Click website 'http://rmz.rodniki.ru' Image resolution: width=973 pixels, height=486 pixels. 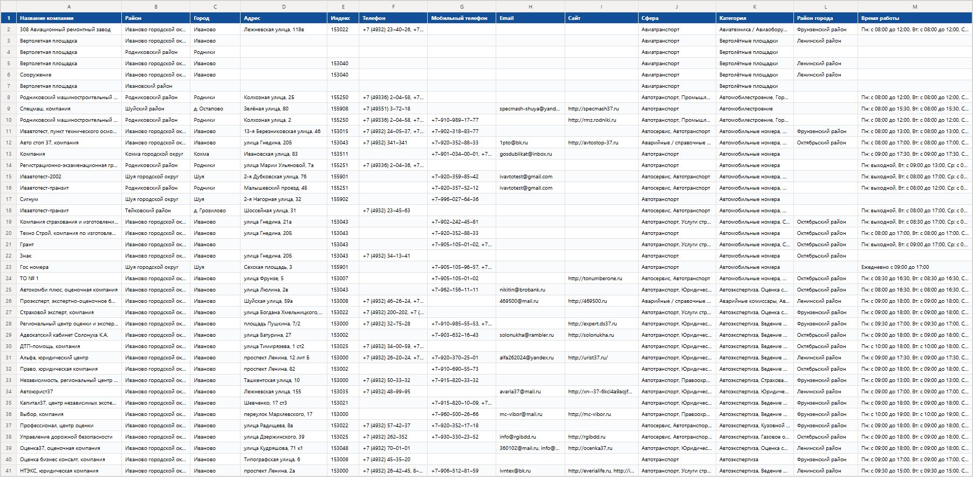pyautogui.click(x=601, y=120)
